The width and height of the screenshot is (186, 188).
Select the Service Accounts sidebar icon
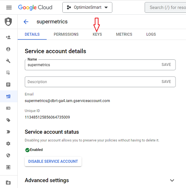coord(8,96)
